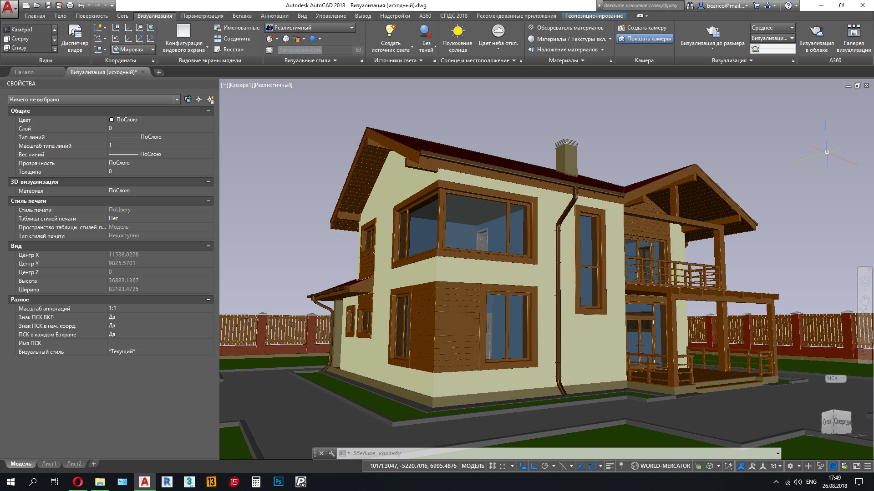This screenshot has height=491, width=874.
Task: Click the Визуализация в облаке button
Action: 816,38
